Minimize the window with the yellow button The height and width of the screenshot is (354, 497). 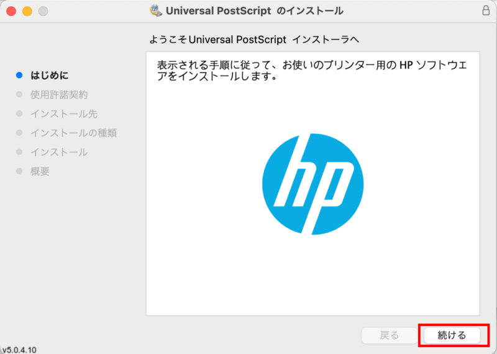(x=27, y=11)
